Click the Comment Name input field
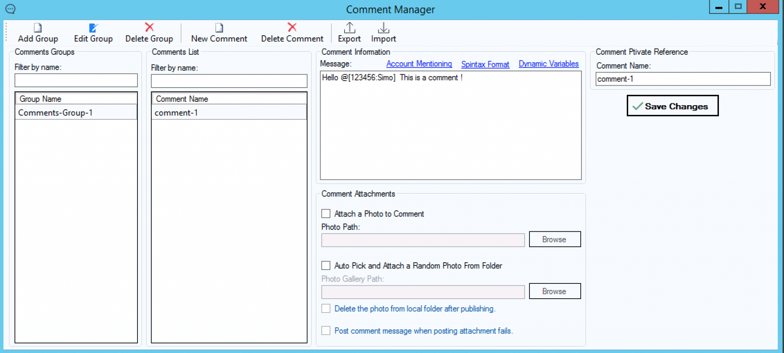This screenshot has width=784, height=353. coord(683,79)
